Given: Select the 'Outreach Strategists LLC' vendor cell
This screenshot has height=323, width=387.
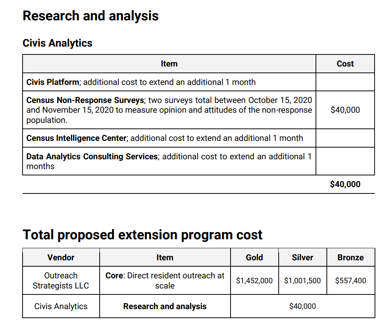Looking at the screenshot, I should [61, 281].
